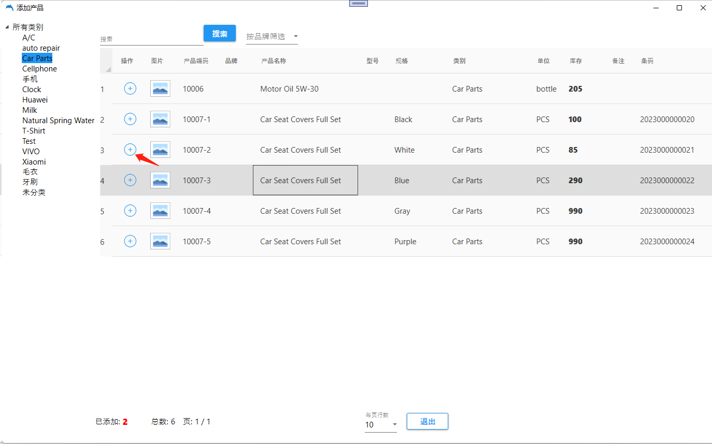
Task: Open the 按品牌筛选 brand filter dropdown
Action: point(272,37)
